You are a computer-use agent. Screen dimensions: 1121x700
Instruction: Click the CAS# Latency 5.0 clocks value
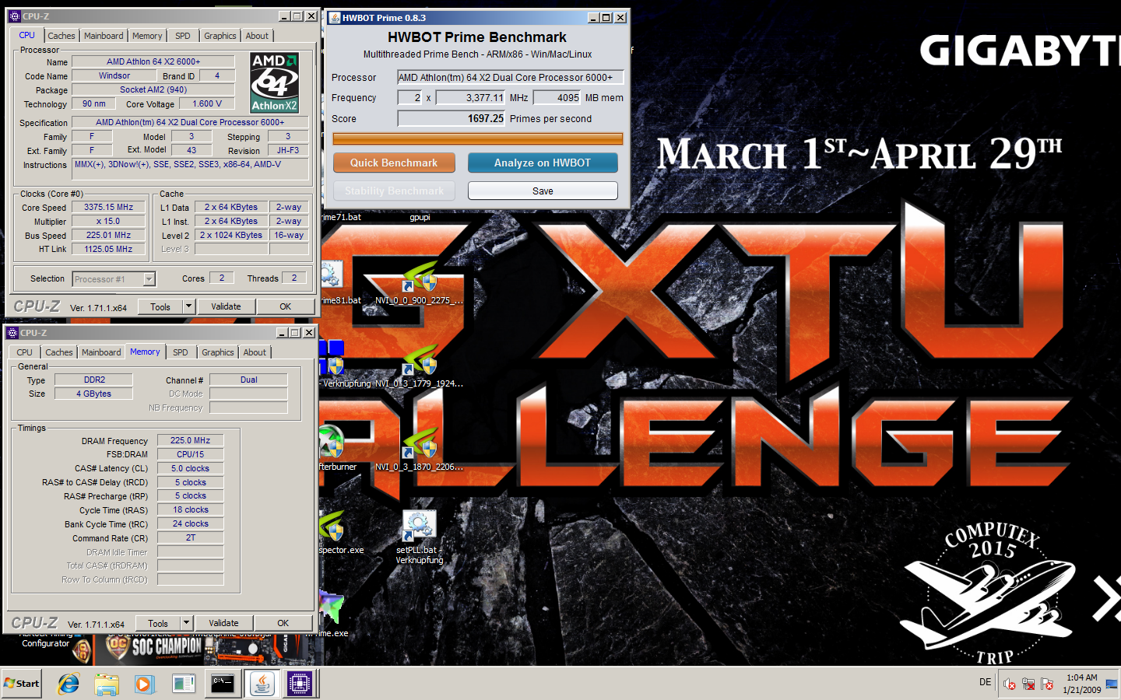[x=191, y=468]
